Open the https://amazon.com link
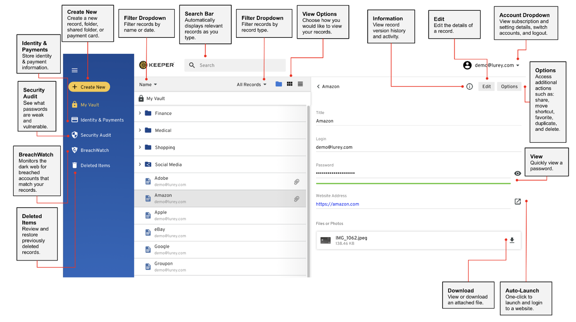This screenshot has width=576, height=322. (x=337, y=204)
